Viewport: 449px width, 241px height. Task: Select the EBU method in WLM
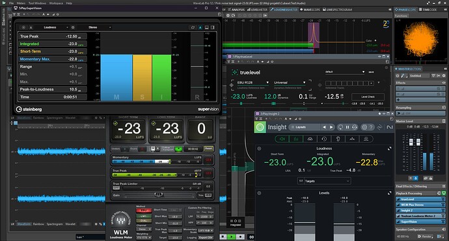144,210
